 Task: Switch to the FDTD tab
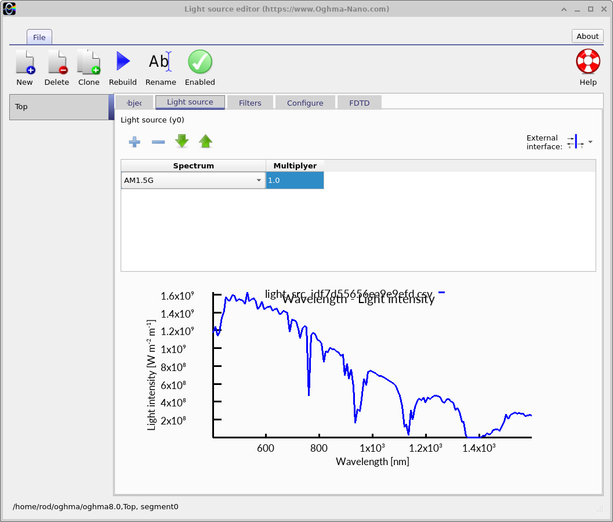[x=360, y=103]
